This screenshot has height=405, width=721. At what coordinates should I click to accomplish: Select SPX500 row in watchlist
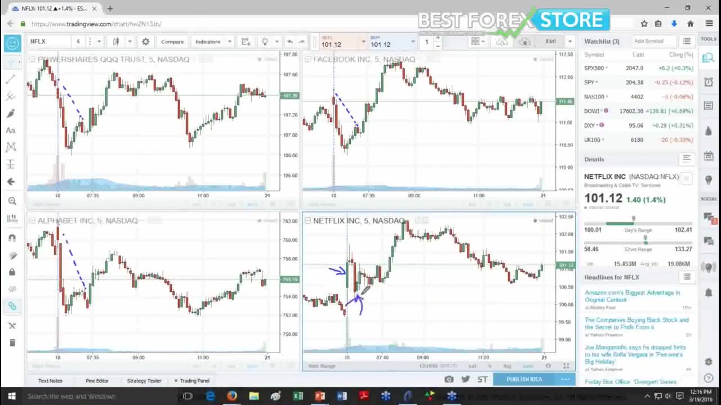click(x=638, y=68)
